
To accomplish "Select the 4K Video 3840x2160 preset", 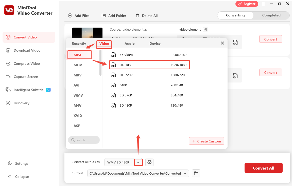I will (149, 55).
